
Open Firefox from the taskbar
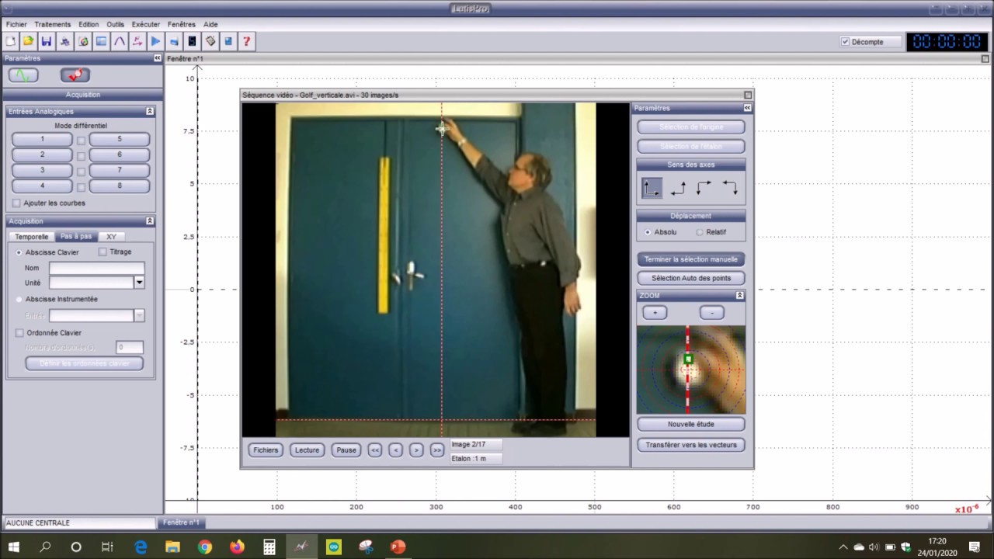pos(237,547)
